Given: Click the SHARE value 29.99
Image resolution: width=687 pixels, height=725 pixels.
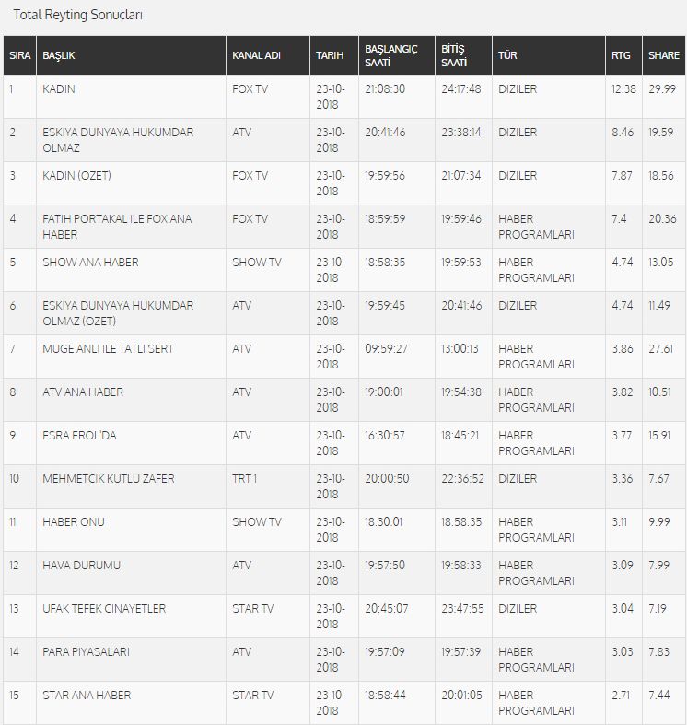Looking at the screenshot, I should click(x=662, y=88).
